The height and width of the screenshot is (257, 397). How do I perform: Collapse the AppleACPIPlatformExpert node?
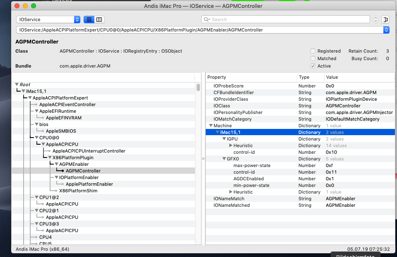(30, 98)
